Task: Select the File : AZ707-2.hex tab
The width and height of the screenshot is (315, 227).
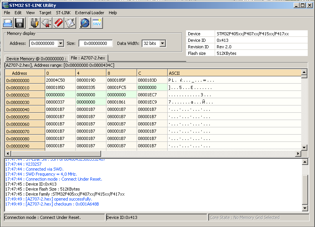Action: [x=88, y=58]
